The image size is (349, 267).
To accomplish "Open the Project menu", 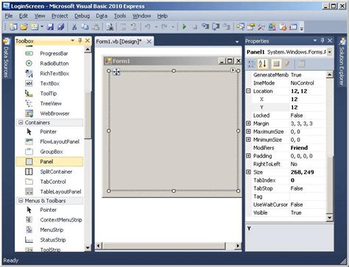I will (x=60, y=16).
